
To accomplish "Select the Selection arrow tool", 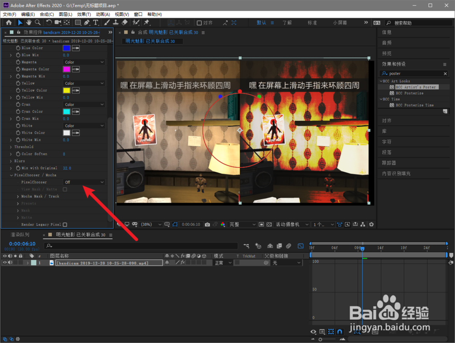I will click(x=20, y=23).
